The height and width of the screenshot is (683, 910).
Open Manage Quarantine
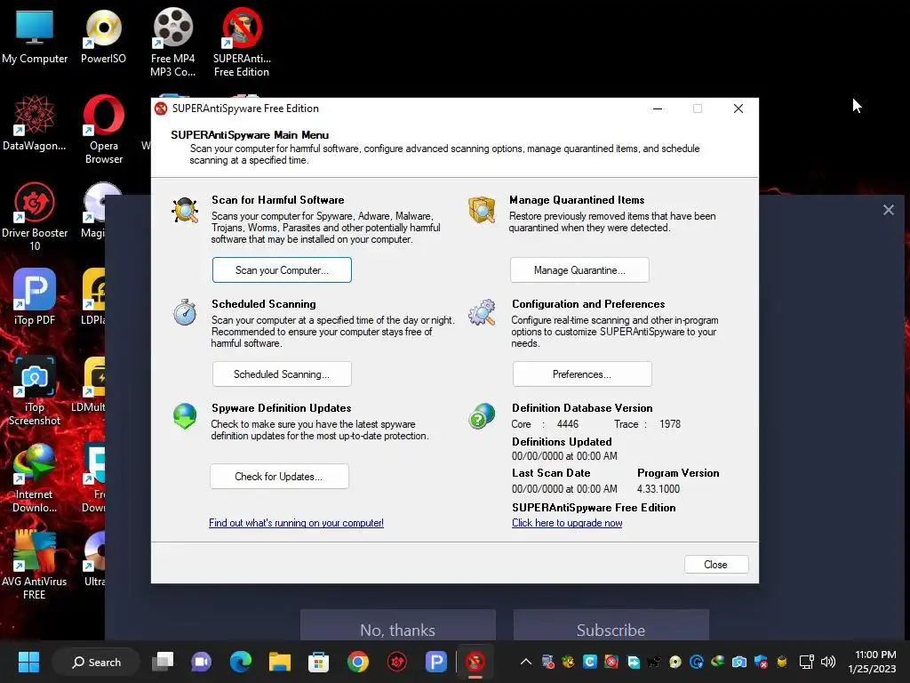coord(579,270)
